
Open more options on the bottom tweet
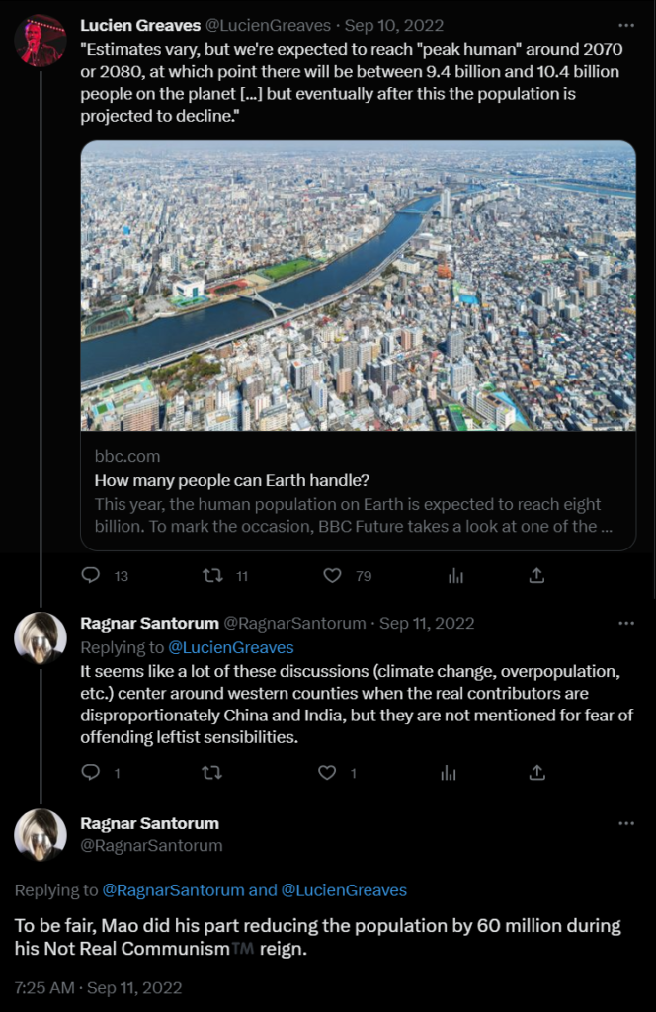click(626, 824)
